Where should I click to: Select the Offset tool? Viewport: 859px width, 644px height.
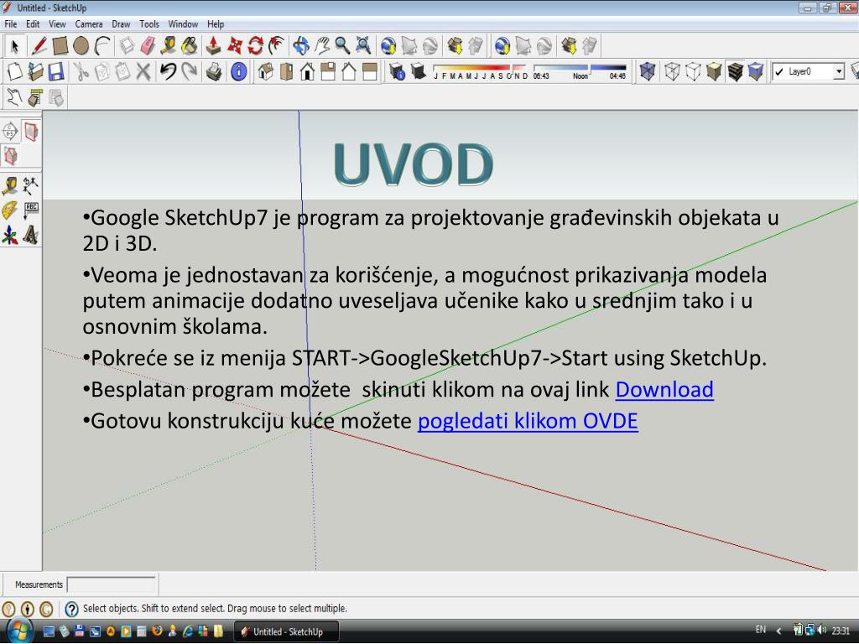(x=277, y=46)
